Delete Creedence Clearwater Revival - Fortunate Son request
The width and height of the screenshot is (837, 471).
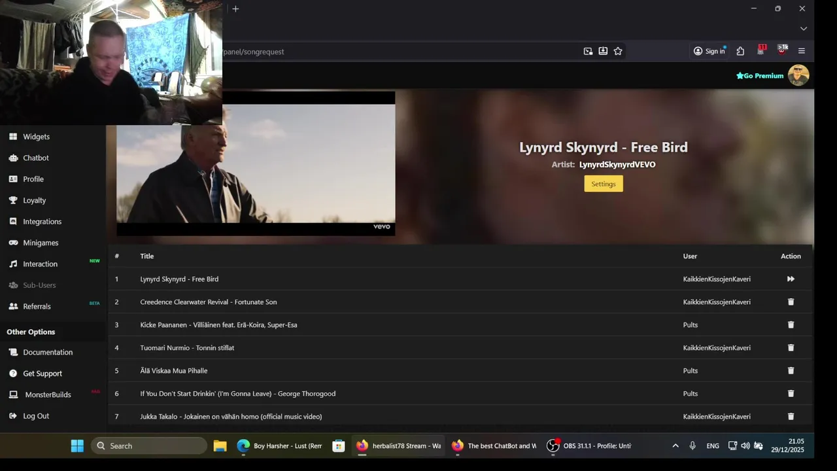point(791,302)
